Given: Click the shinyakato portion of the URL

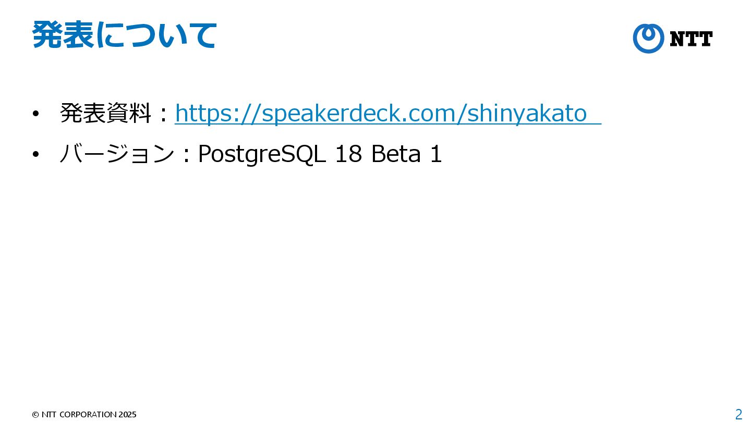Looking at the screenshot, I should pyautogui.click(x=527, y=114).
